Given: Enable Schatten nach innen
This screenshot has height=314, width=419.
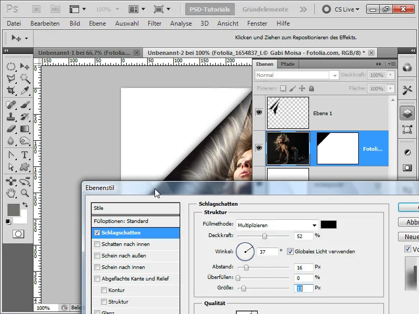Looking at the screenshot, I should (x=97, y=244).
